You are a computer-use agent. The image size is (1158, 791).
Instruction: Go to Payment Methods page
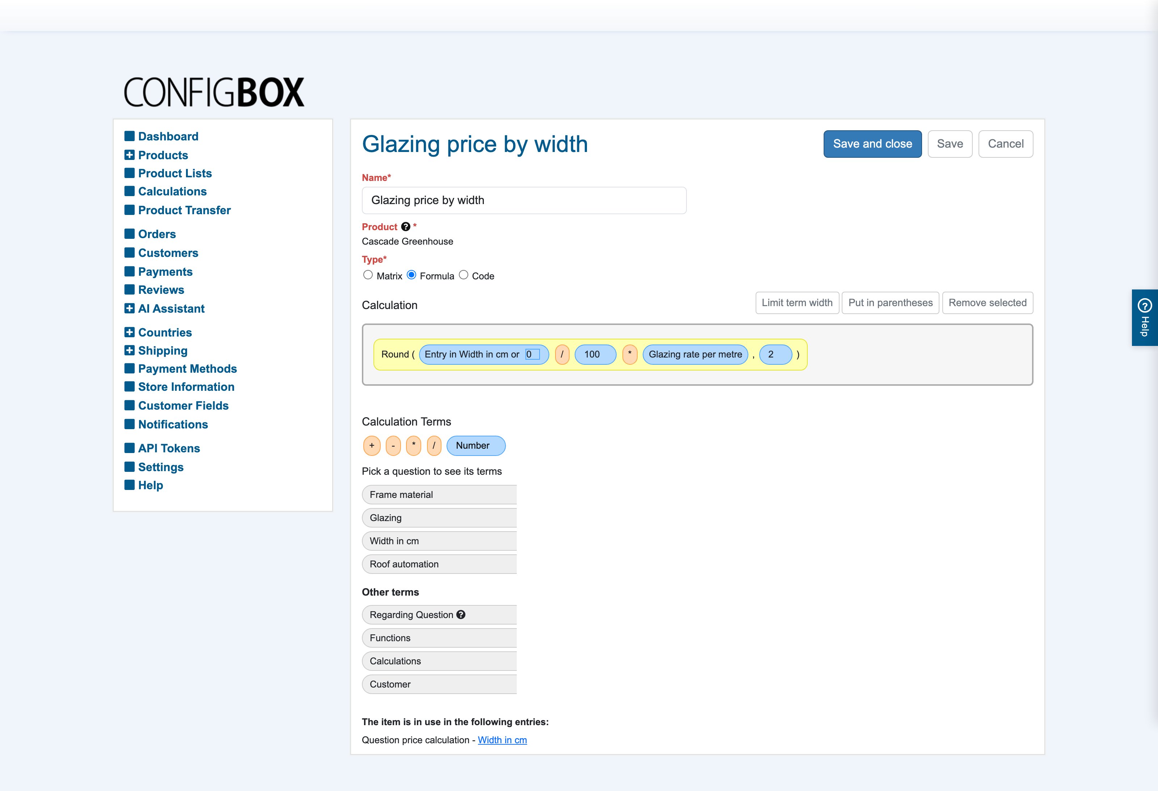pos(187,369)
